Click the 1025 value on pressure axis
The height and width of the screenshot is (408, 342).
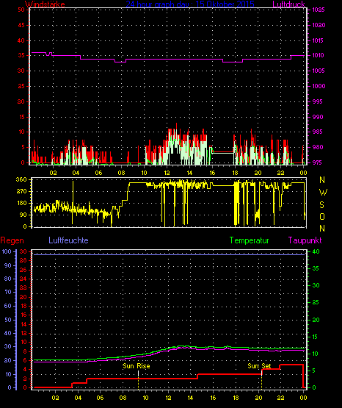pyautogui.click(x=319, y=10)
